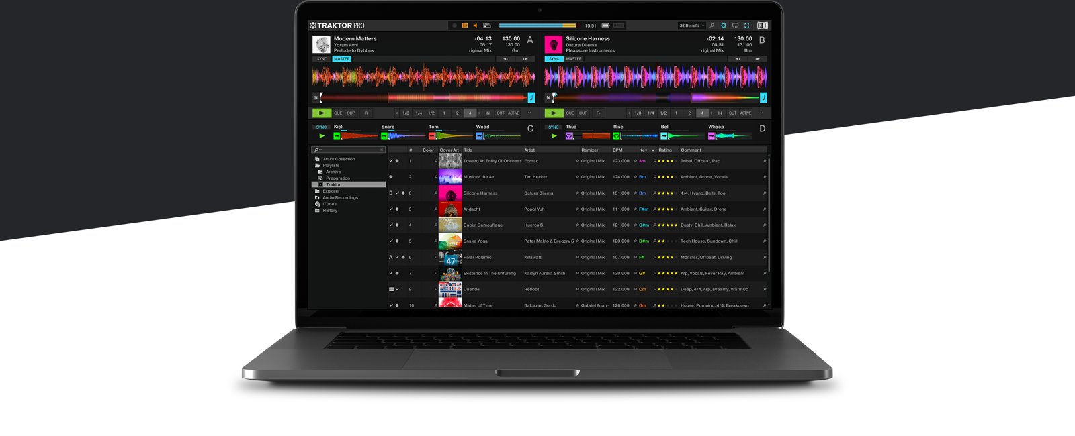Click CUE button on Deck A

click(x=338, y=113)
